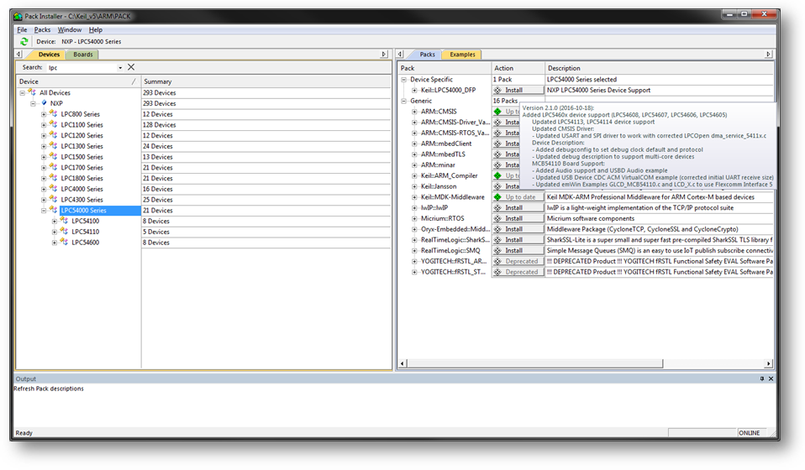Click Deprecated button for YOGITECH::fRSTL_AR

pos(518,261)
